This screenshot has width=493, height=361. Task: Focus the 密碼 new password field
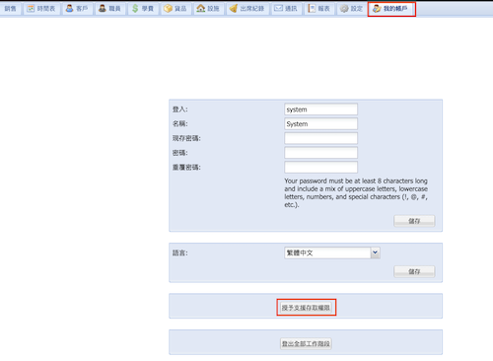pyautogui.click(x=320, y=153)
